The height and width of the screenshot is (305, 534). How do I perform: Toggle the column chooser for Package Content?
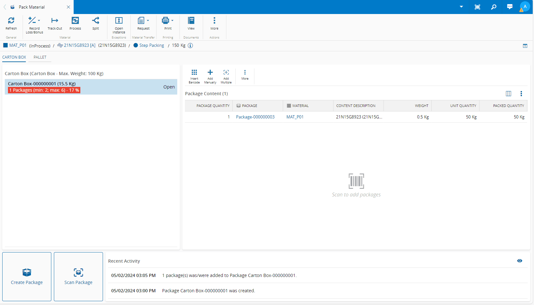pos(508,94)
